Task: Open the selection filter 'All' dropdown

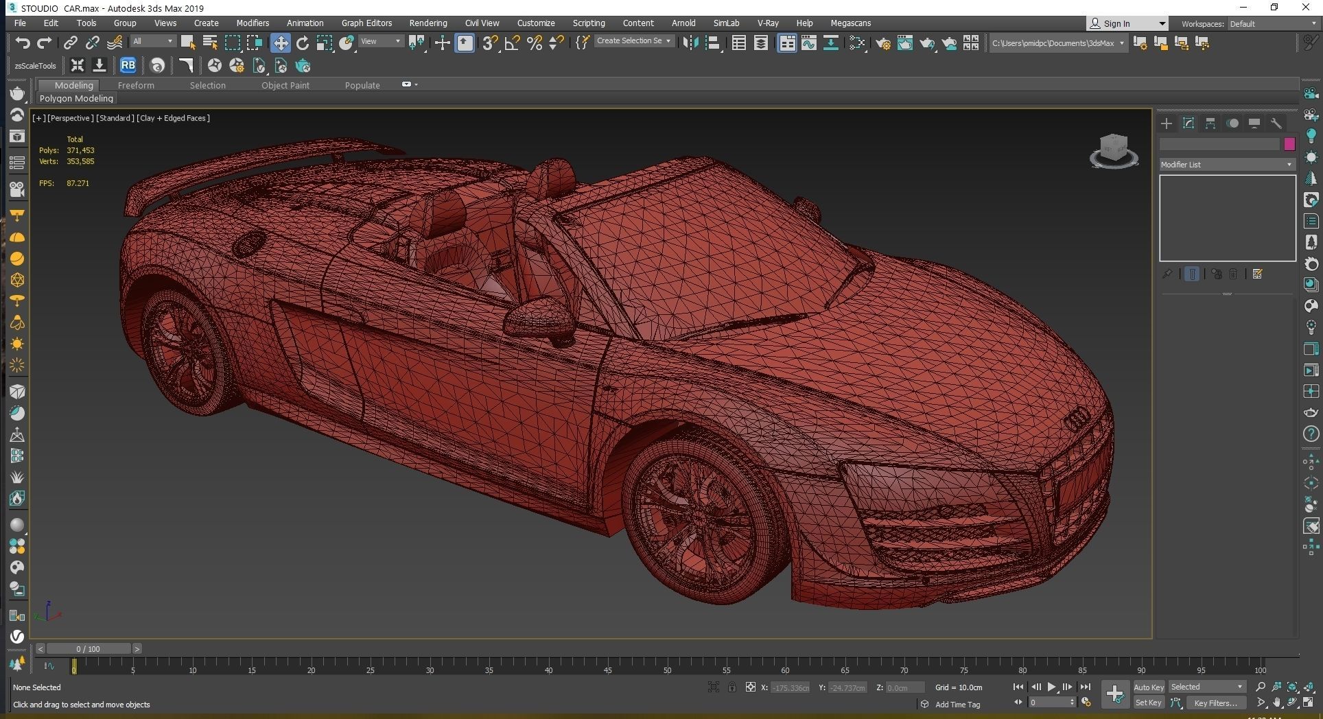Action: 152,42
